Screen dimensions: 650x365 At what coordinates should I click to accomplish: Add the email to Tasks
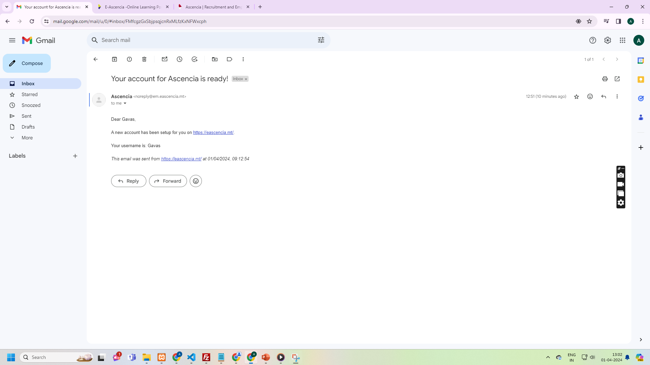click(194, 59)
